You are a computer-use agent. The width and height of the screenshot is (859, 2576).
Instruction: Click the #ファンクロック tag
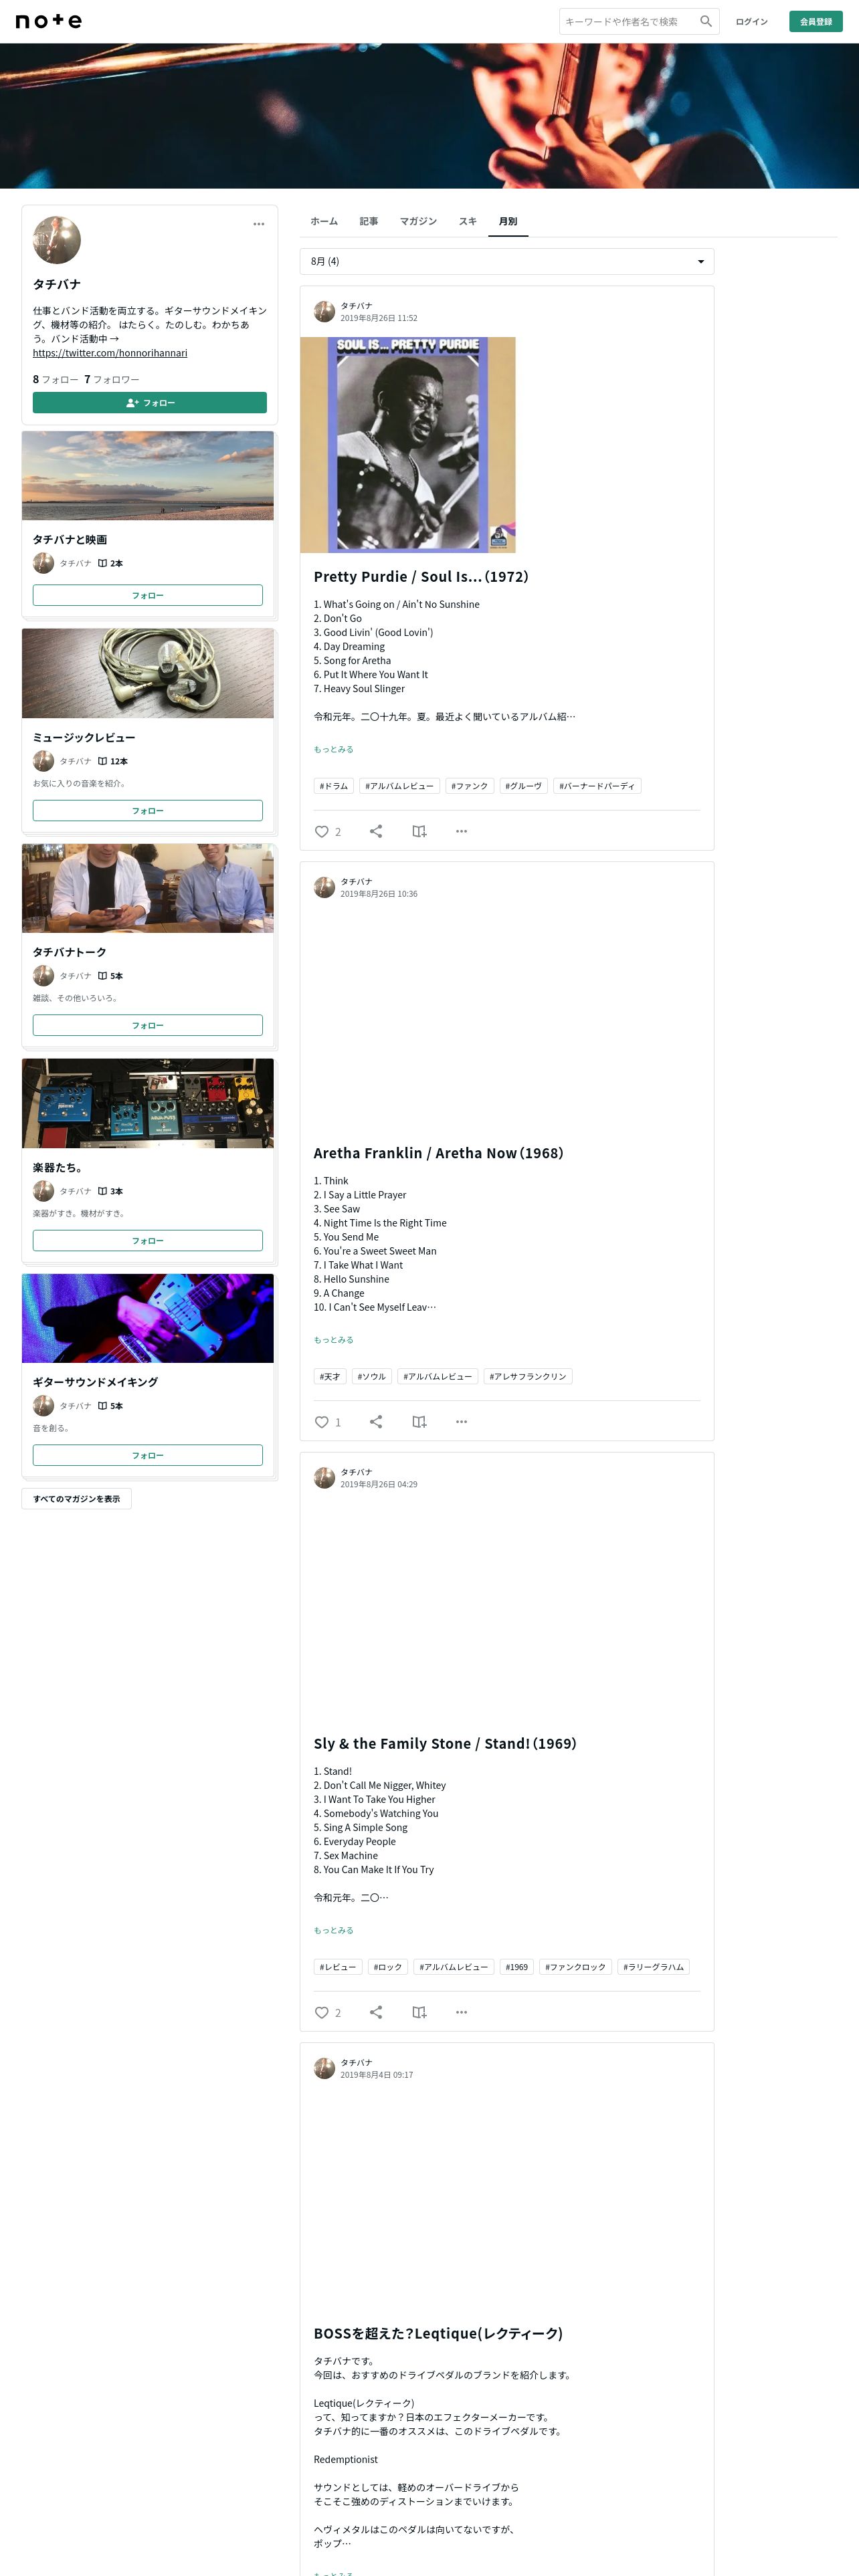click(575, 1967)
